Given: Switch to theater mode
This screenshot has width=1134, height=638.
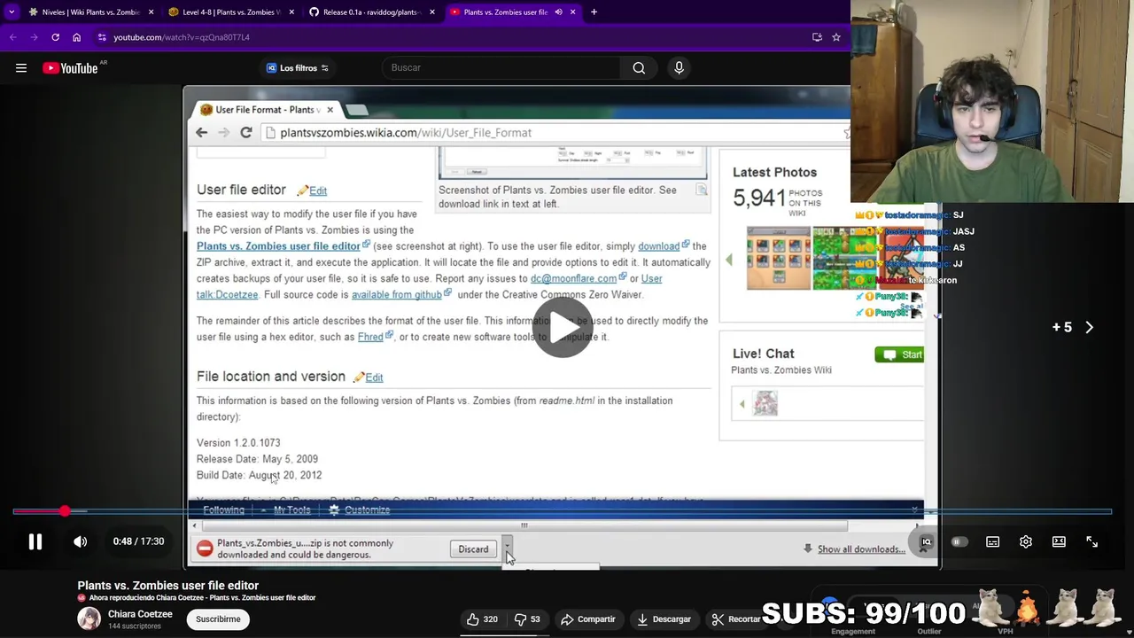Looking at the screenshot, I should pos(1059,542).
